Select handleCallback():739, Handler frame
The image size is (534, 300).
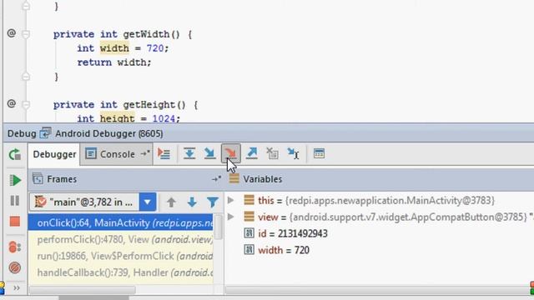(121, 272)
